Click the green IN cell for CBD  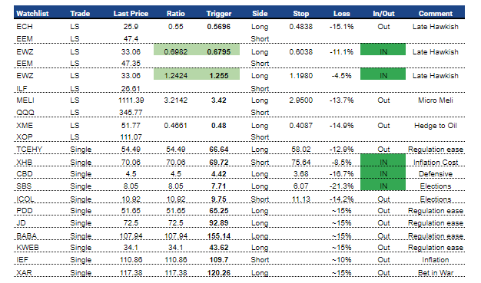point(383,173)
